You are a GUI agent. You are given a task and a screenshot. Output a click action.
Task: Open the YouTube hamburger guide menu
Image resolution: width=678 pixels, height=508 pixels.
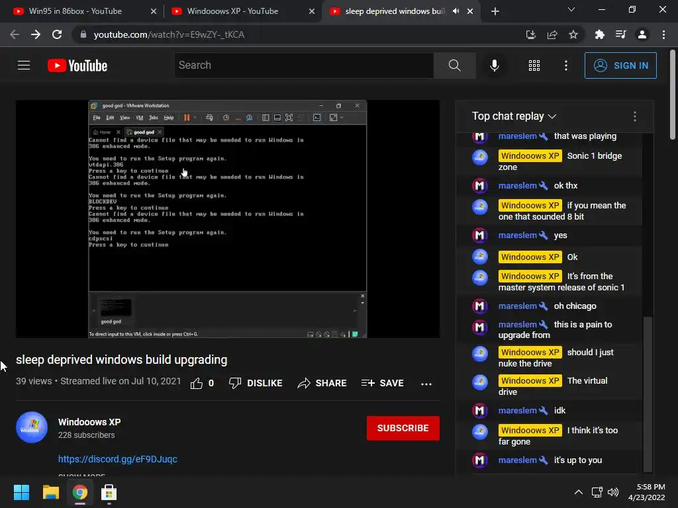(24, 65)
